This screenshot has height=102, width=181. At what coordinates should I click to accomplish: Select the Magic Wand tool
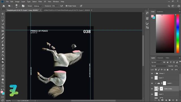click(3, 24)
